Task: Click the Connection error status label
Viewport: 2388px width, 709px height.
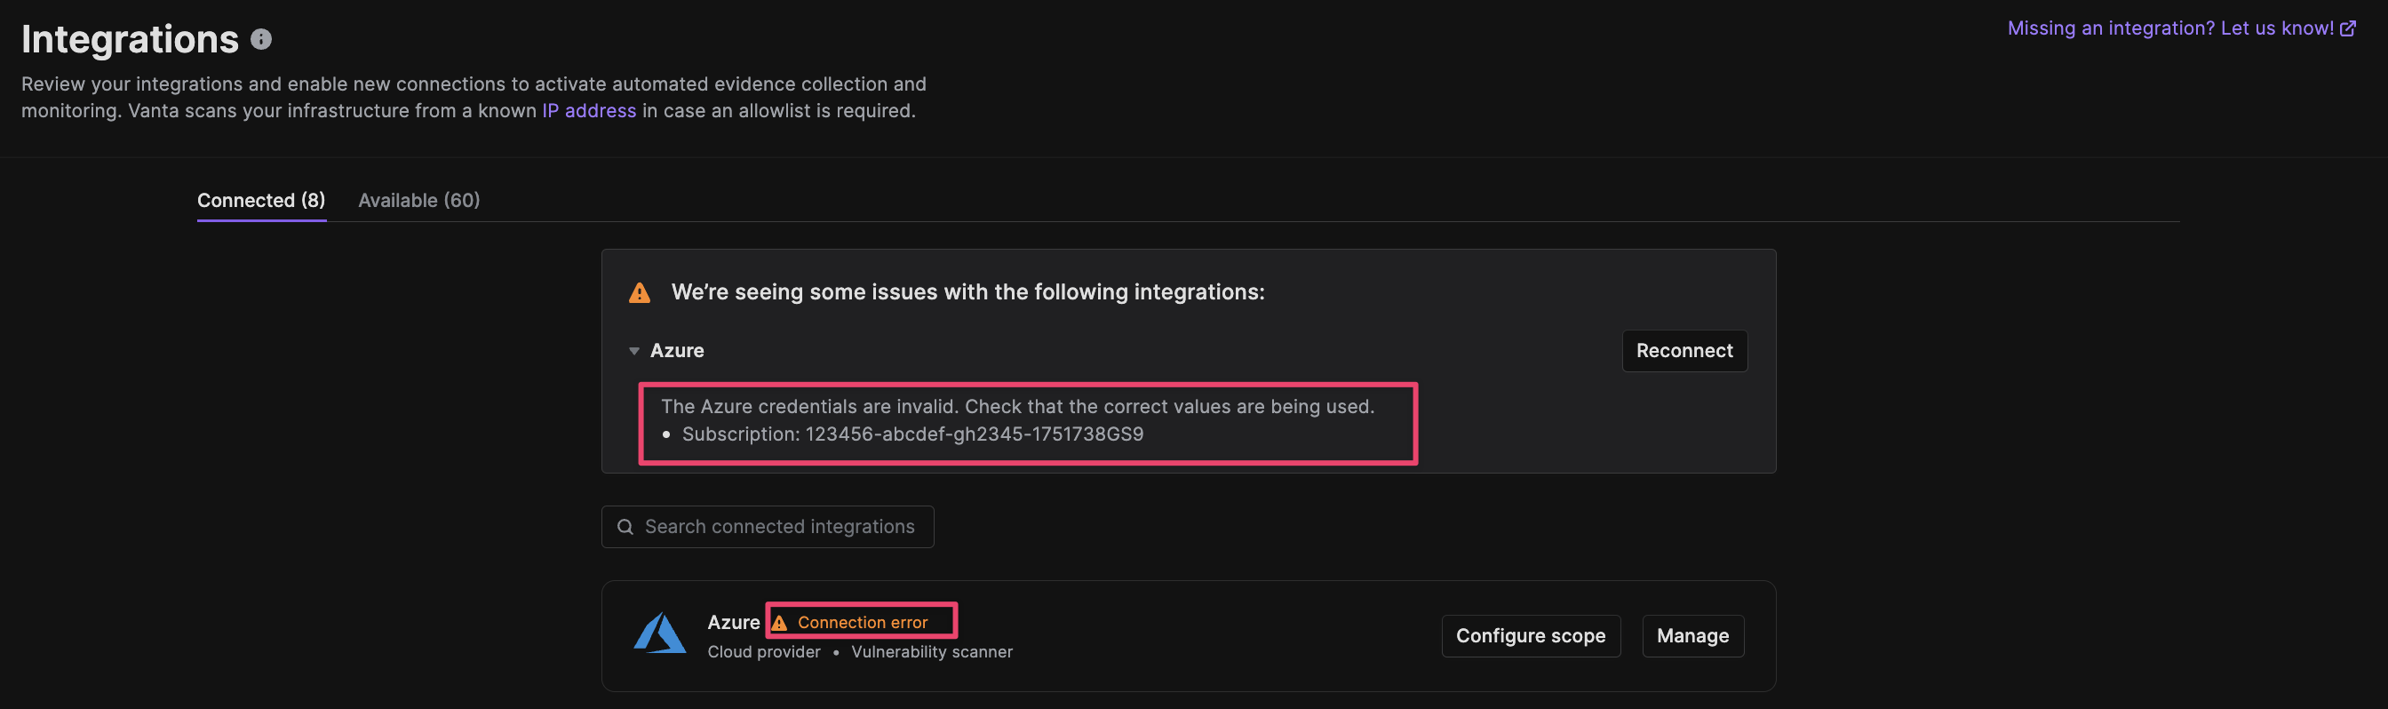Action: 862,623
